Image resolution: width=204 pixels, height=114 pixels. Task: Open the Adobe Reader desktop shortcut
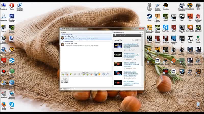tap(4, 62)
